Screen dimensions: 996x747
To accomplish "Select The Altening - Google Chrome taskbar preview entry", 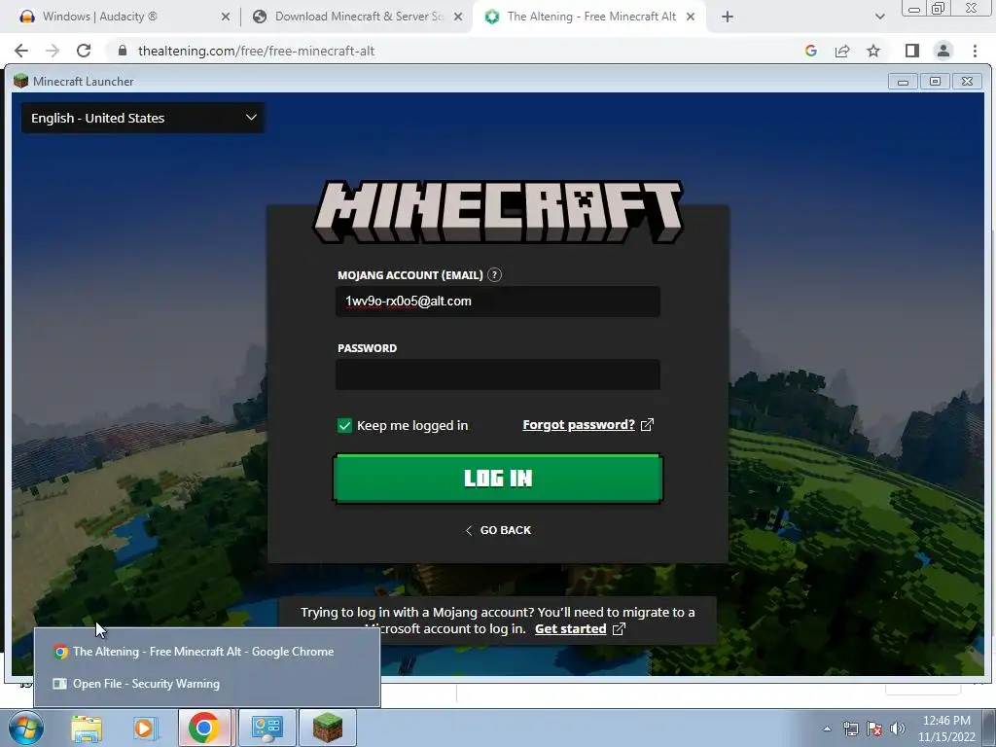I will [207, 652].
